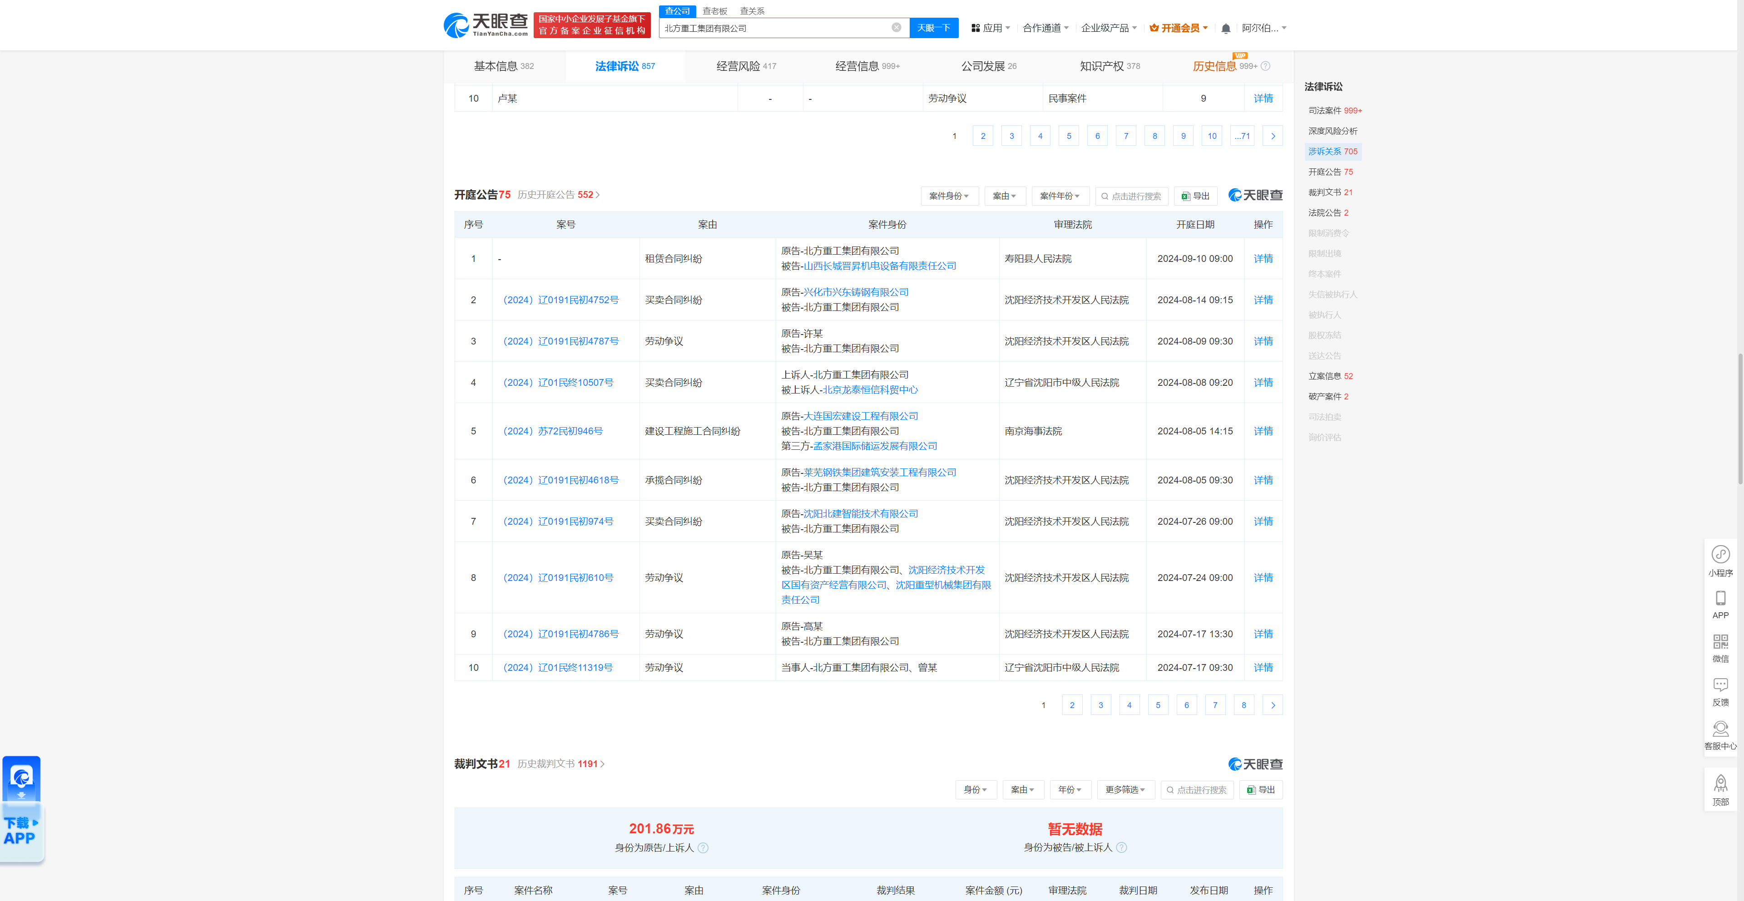This screenshot has width=1744, height=901.
Task: Go to next page of 开庭公告
Action: pyautogui.click(x=1273, y=705)
